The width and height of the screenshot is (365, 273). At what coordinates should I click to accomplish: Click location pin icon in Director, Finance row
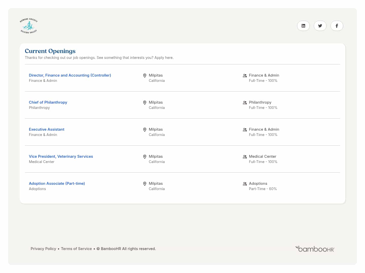145,76
